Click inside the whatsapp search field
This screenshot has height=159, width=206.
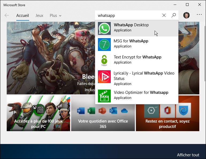click(x=128, y=16)
